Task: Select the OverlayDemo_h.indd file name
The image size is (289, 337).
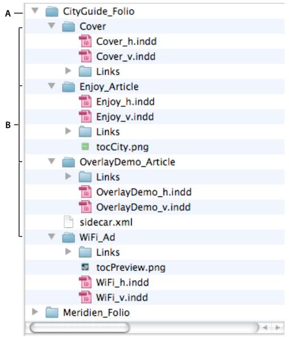Action: (x=144, y=192)
